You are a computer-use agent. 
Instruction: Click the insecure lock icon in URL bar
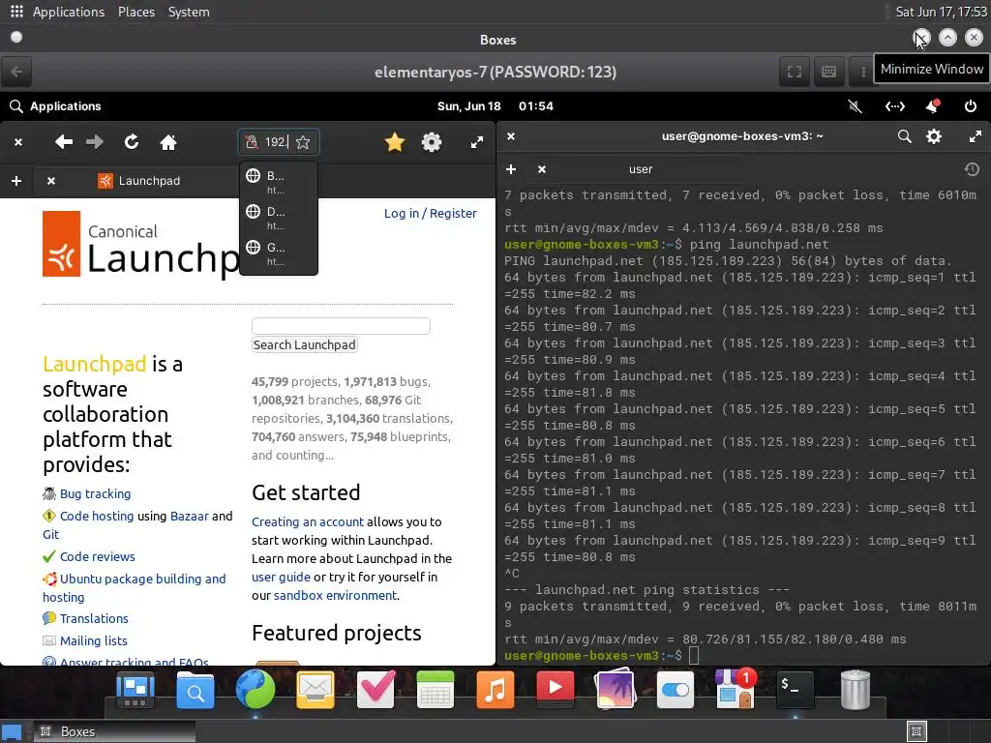[252, 142]
